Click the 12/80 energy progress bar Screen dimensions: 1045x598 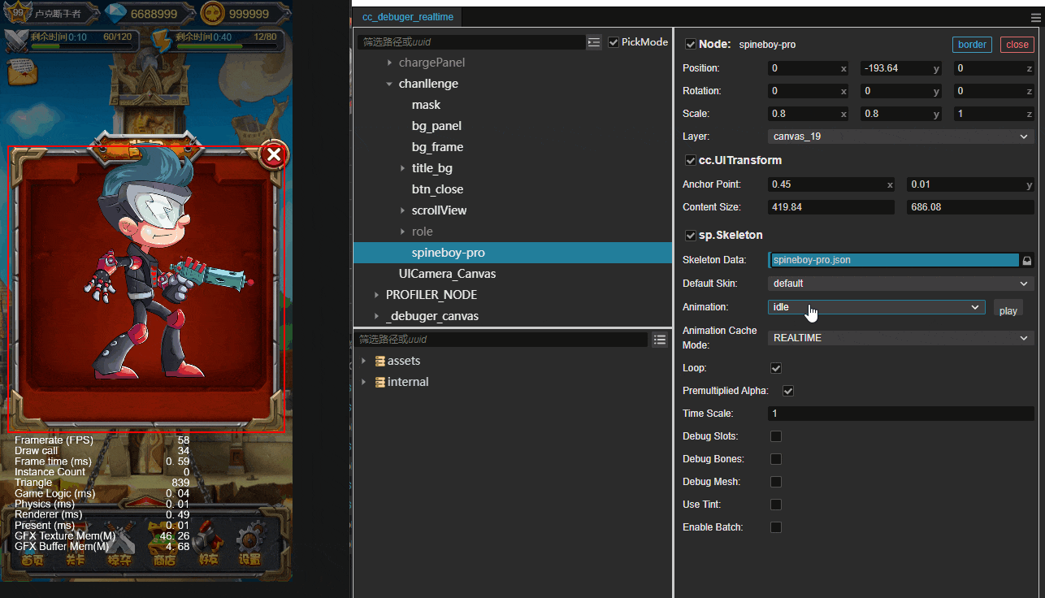(226, 46)
